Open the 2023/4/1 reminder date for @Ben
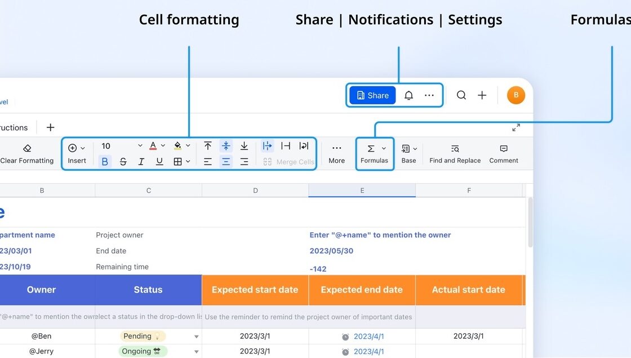Screen dimensions: 631x358 coord(368,337)
